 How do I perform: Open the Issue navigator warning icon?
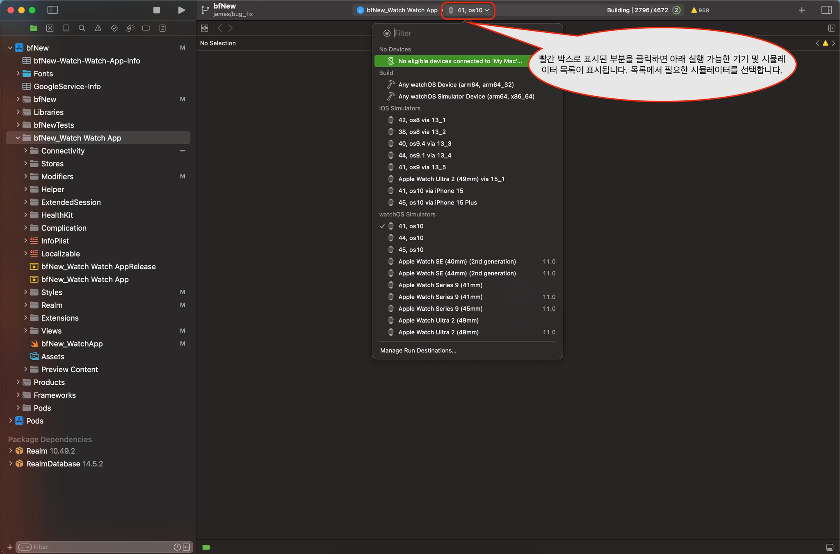point(98,28)
